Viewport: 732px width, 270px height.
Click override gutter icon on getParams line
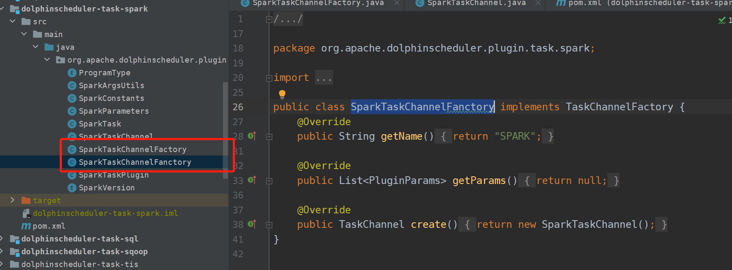click(x=252, y=180)
